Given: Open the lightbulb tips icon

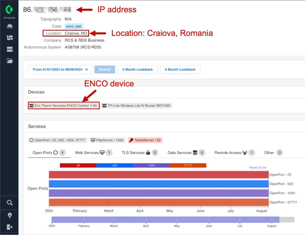Looking at the screenshot, I should pos(10,215).
